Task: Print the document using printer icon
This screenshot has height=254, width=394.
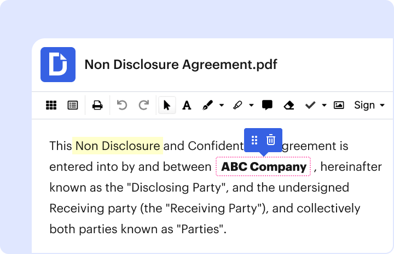Action: [x=97, y=105]
